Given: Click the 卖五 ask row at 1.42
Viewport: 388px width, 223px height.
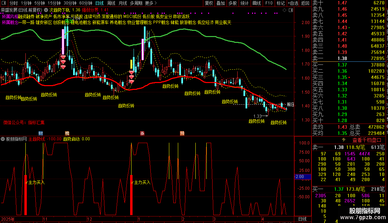Looking at the screenshot, I should tap(349, 34).
